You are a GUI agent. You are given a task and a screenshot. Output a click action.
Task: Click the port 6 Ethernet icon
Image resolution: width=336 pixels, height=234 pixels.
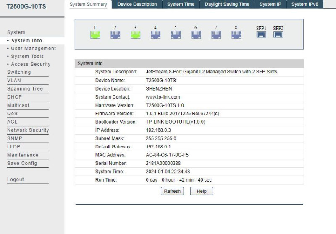(196, 35)
